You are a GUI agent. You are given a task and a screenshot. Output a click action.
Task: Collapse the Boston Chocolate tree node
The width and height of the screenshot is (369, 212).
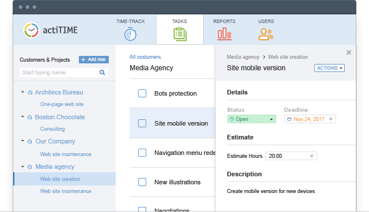click(22, 116)
